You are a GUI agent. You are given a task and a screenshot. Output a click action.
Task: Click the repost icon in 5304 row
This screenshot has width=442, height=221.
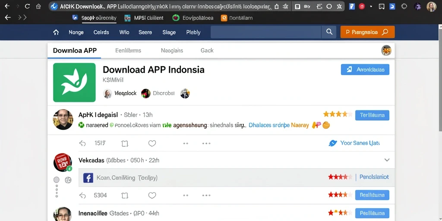click(125, 196)
